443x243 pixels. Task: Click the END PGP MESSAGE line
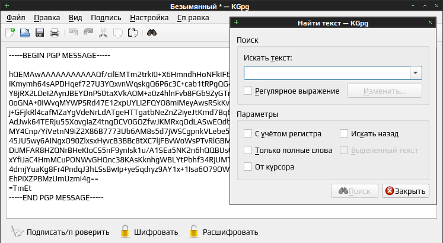[56, 197]
